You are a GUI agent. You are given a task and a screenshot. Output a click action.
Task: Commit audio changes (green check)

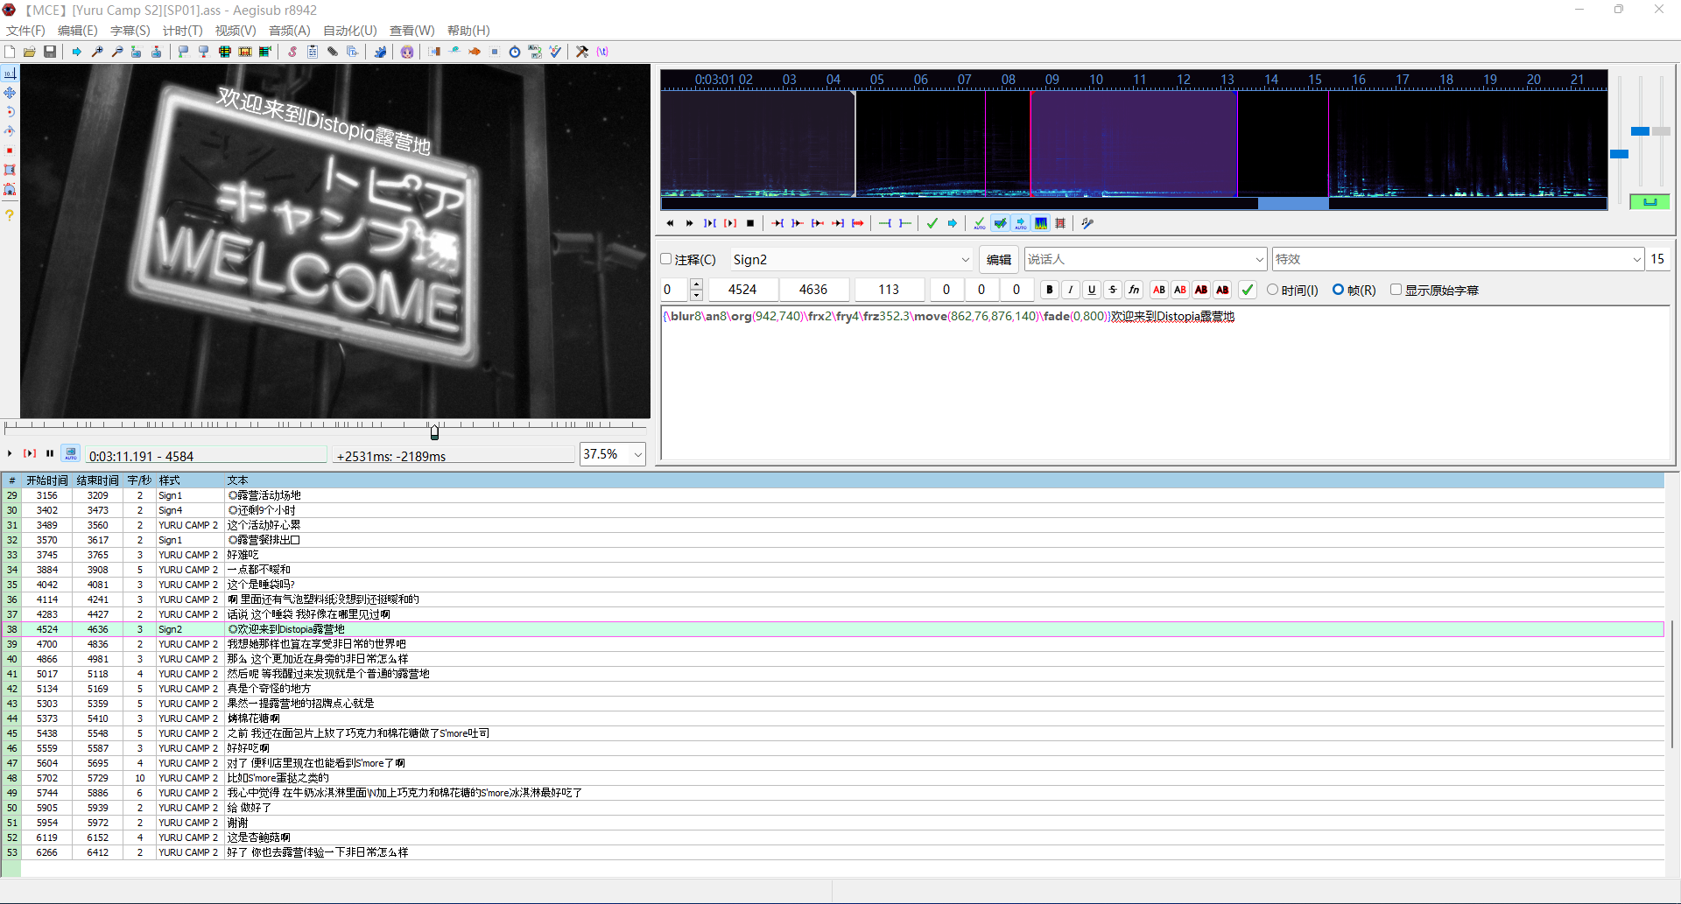pyautogui.click(x=932, y=223)
